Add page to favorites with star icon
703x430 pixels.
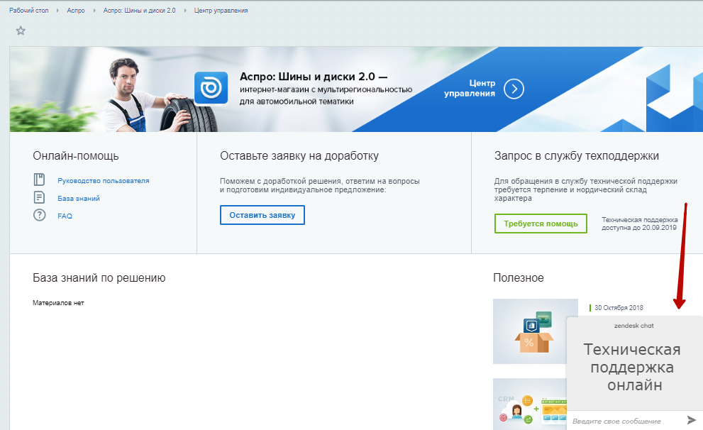(x=21, y=31)
